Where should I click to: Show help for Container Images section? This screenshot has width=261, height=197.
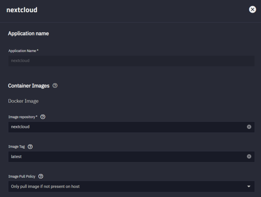[55, 86]
